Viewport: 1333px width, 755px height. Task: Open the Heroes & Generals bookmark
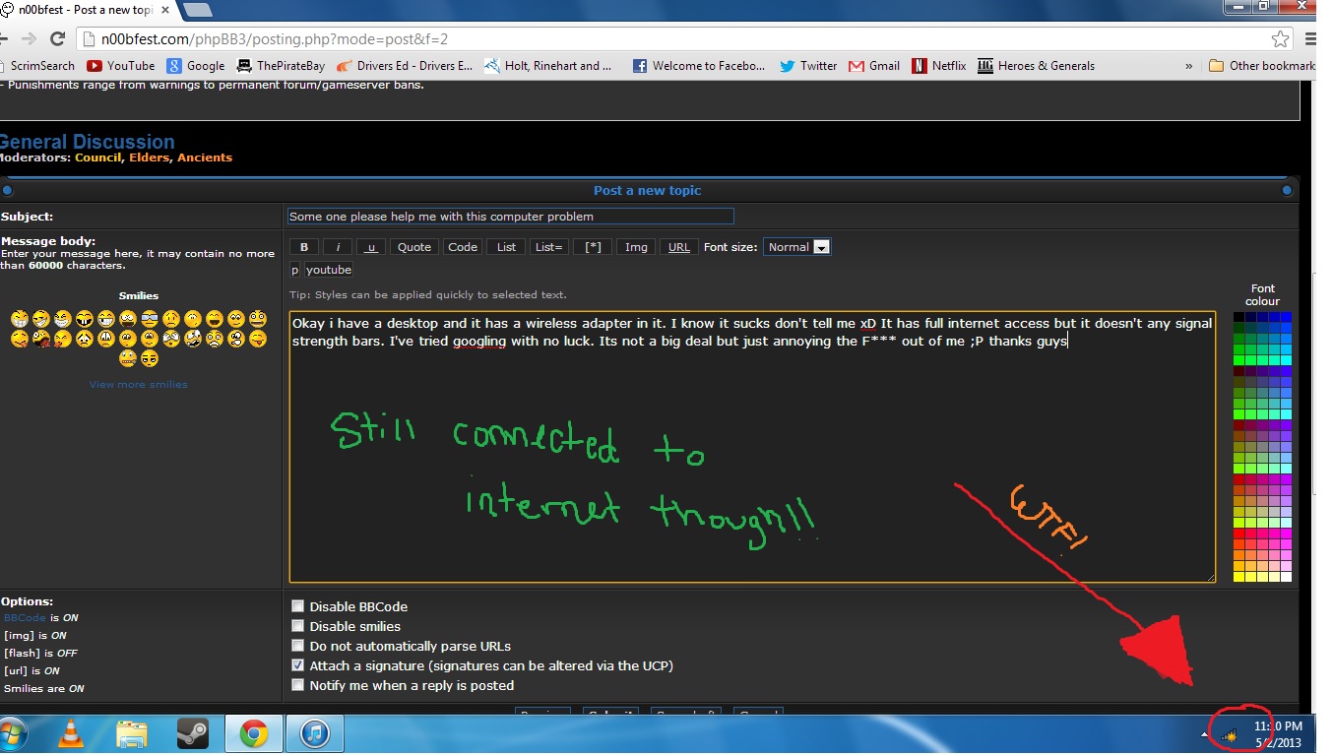pyautogui.click(x=1036, y=66)
